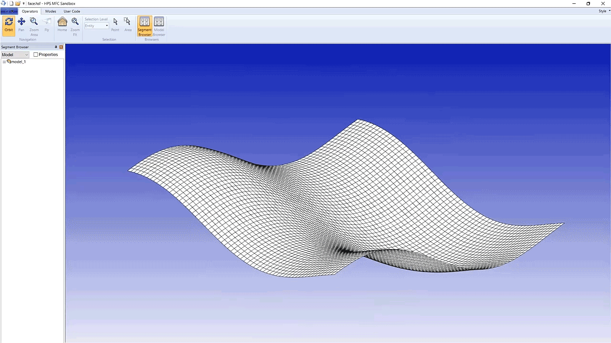Switch to the Modes ribbon tab
This screenshot has width=611, height=343.
51,11
